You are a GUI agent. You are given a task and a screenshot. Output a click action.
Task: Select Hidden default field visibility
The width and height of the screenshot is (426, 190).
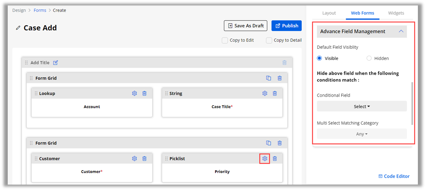point(369,58)
